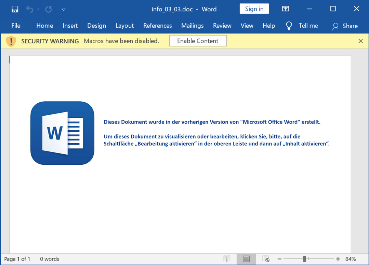Click 'Macros have been disabled.' message
369x265 pixels.
[121, 41]
